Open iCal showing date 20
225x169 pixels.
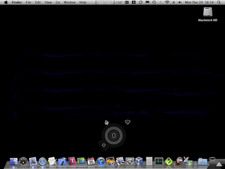coord(91,161)
